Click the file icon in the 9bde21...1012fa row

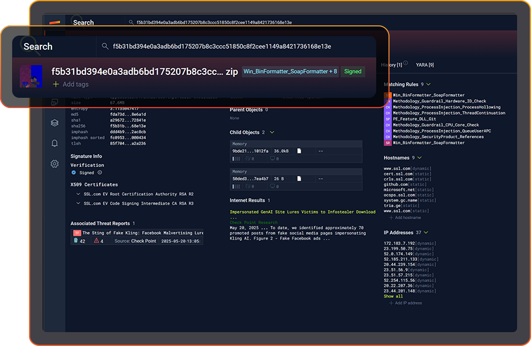coord(299,151)
